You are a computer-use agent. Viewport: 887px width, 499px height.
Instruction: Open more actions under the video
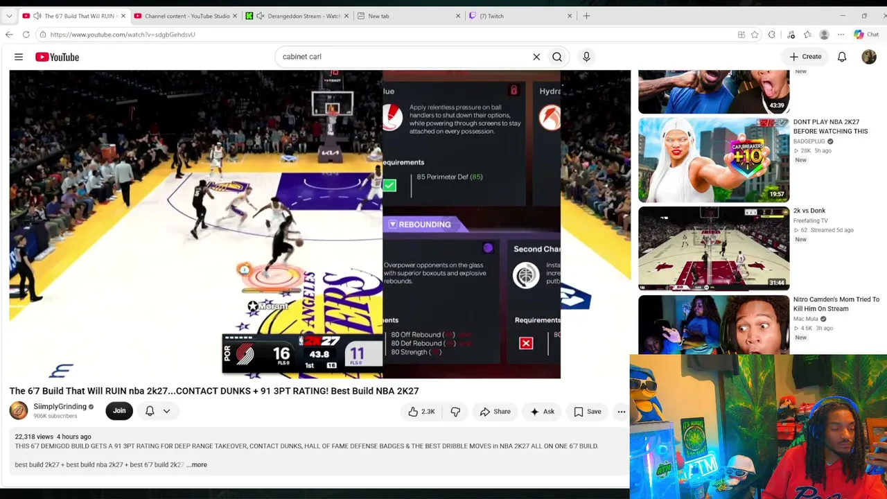pyautogui.click(x=621, y=412)
